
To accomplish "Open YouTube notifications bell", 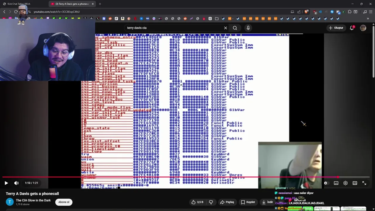I will (352, 28).
